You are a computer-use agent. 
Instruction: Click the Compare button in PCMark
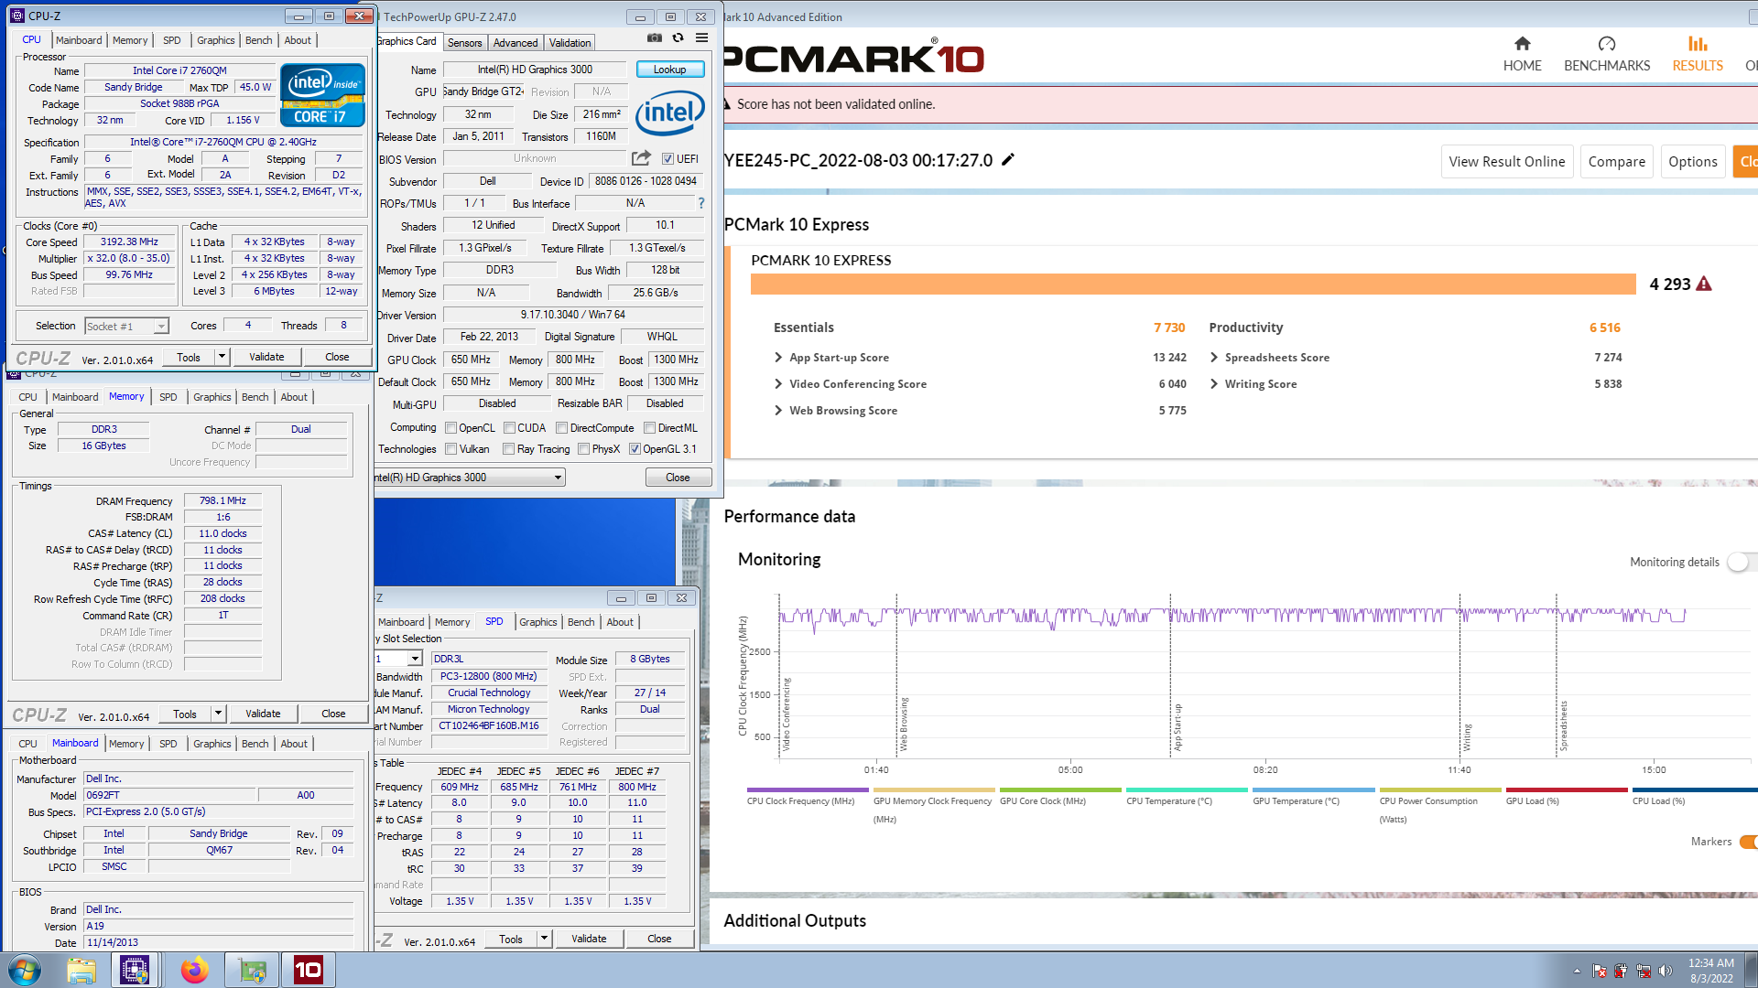(1616, 162)
